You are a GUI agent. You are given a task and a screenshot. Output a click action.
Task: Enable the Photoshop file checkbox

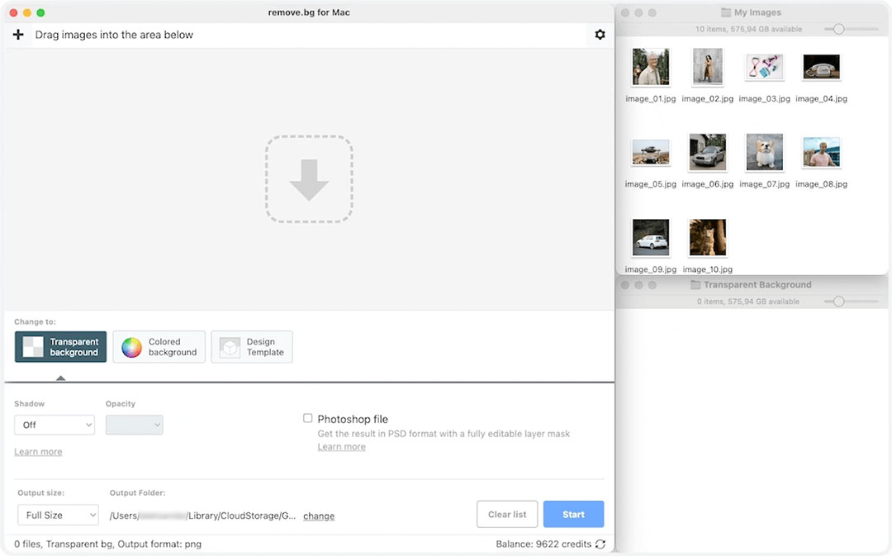[308, 419]
